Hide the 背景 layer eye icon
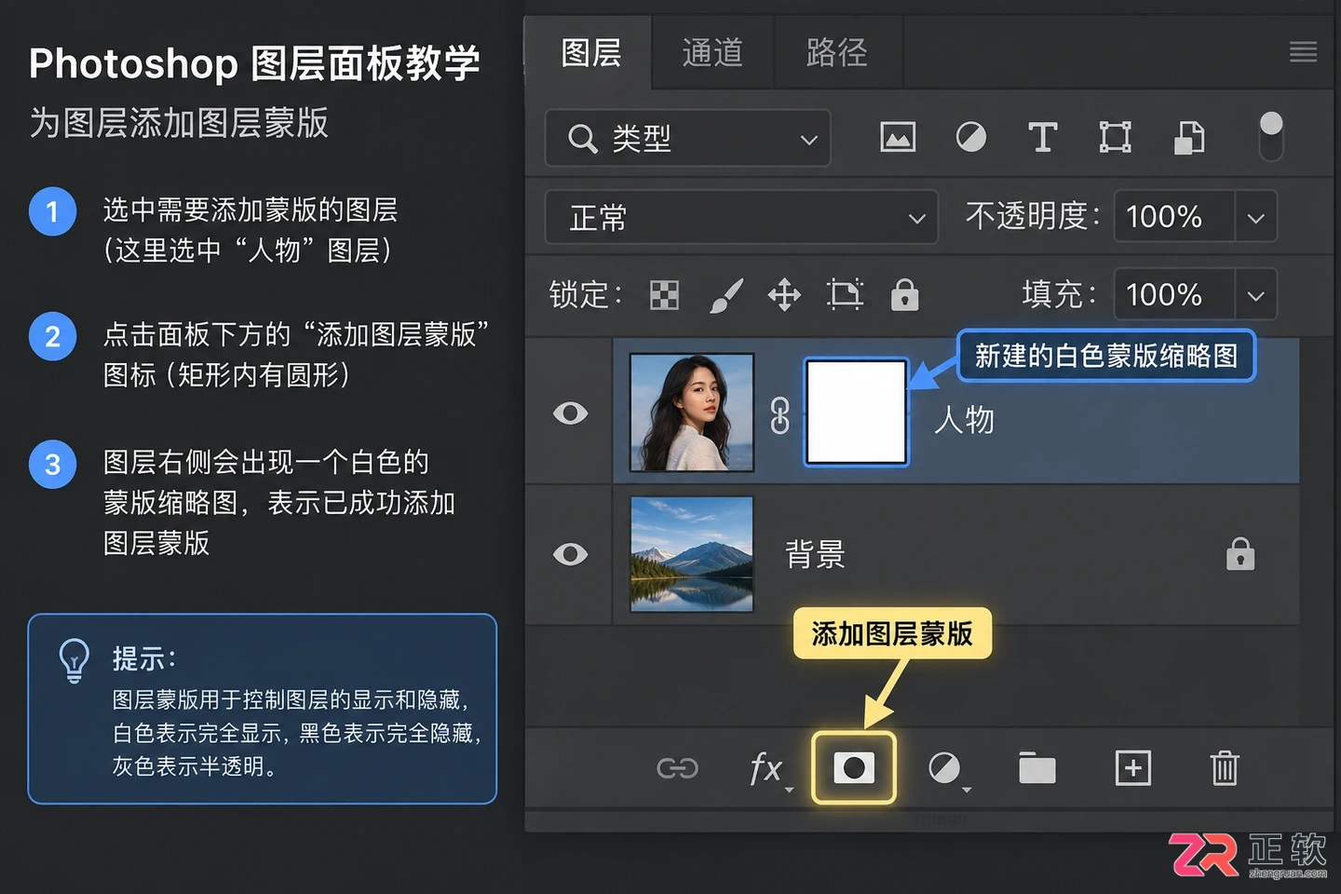 coord(570,554)
